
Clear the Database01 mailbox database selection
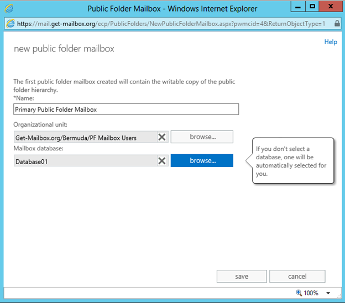coord(162,161)
